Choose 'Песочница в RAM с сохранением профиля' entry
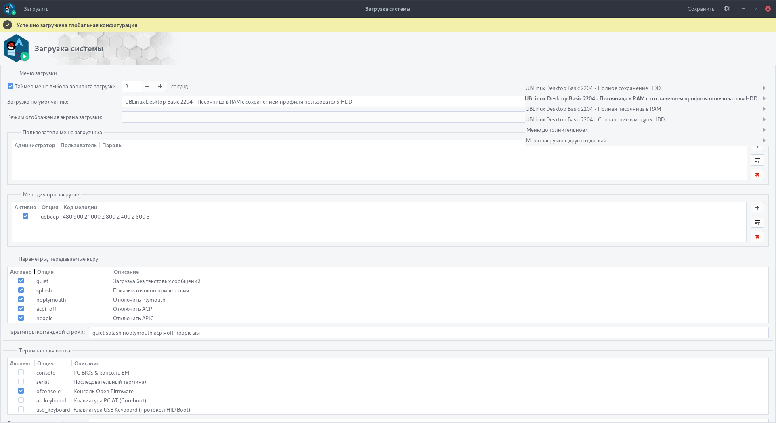 [x=646, y=98]
